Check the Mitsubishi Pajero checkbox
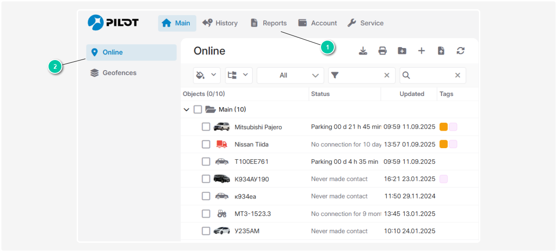The width and height of the screenshot is (557, 252). click(206, 127)
